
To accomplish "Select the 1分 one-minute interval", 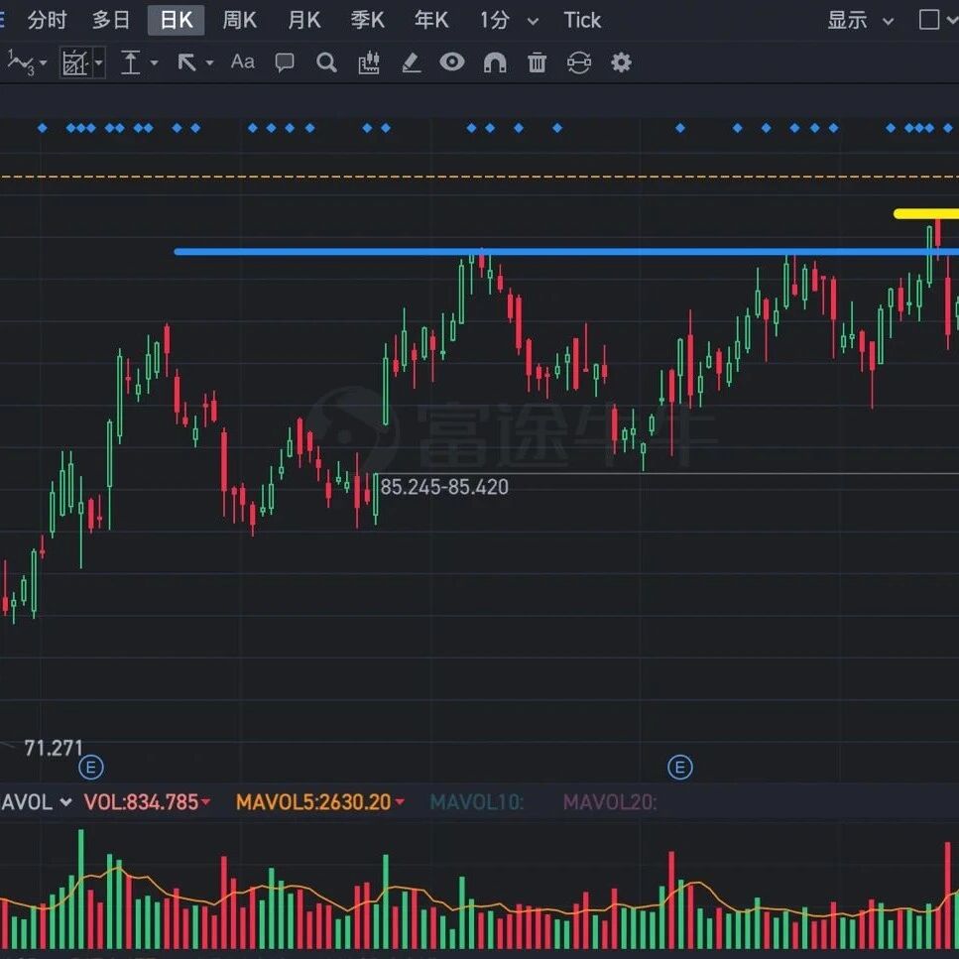I will click(x=494, y=20).
